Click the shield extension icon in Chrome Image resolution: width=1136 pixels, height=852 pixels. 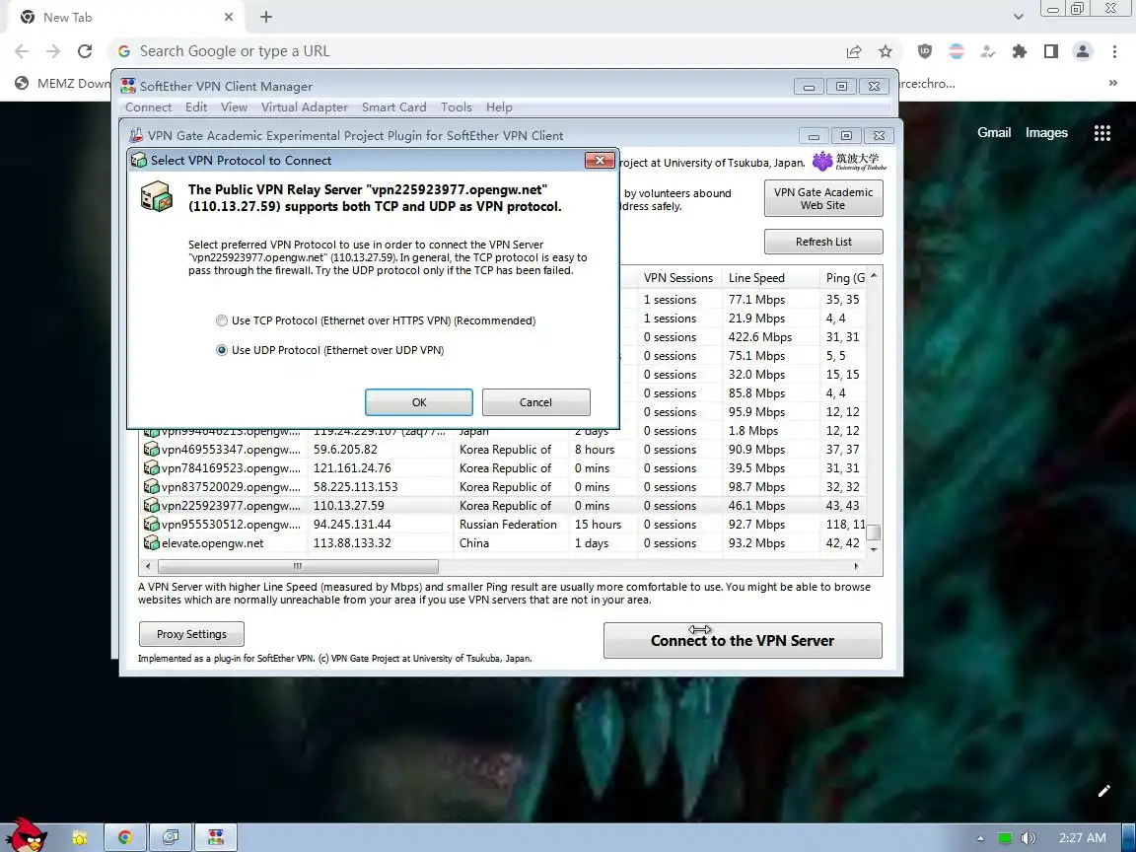coord(924,51)
